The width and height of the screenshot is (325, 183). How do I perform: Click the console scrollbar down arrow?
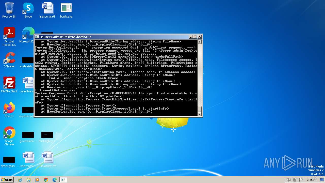click(x=200, y=114)
